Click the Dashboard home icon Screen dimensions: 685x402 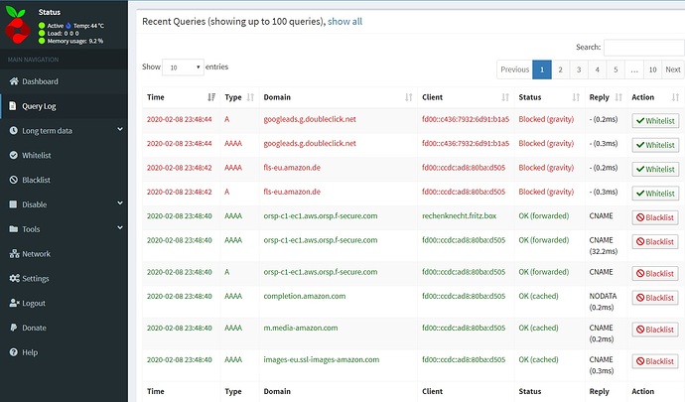(x=13, y=81)
